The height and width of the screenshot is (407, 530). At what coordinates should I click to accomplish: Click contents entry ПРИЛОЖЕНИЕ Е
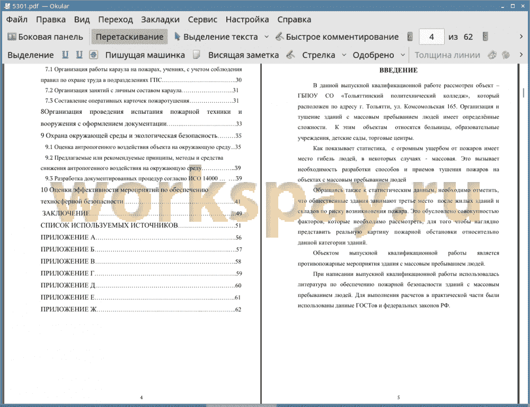pyautogui.click(x=140, y=297)
